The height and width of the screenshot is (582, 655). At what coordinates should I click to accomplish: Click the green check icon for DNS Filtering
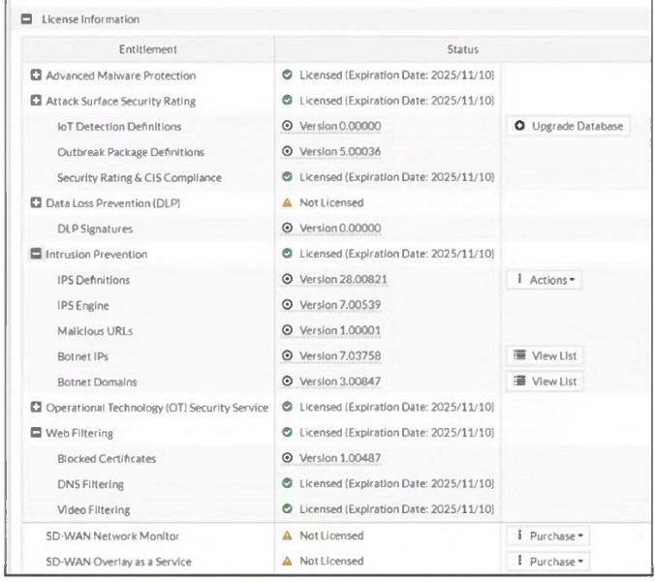click(x=287, y=484)
